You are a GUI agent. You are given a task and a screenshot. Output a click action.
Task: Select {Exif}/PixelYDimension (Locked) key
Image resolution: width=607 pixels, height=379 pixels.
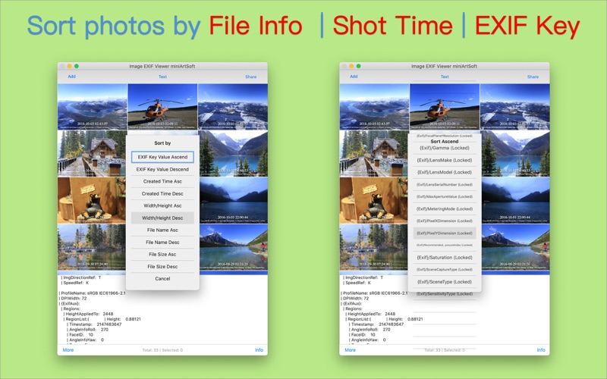point(445,233)
